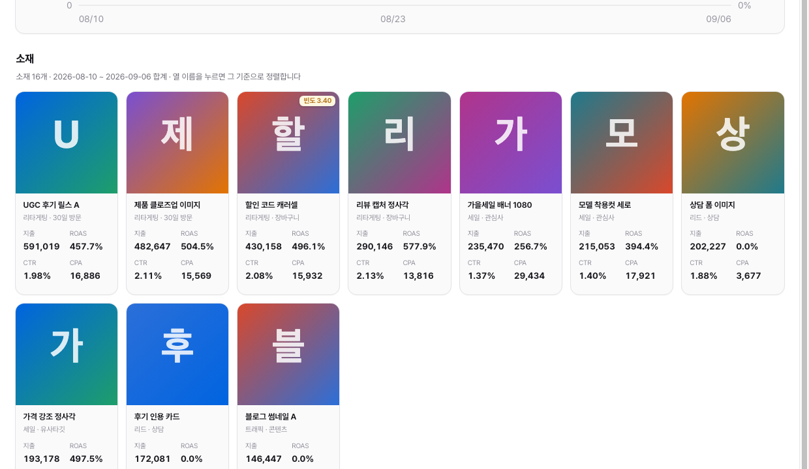Click the title 블로그 썸네일 A
Screen dimensions: 809x469
(271, 417)
